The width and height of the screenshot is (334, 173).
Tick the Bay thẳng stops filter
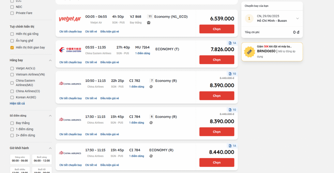(x=12, y=123)
